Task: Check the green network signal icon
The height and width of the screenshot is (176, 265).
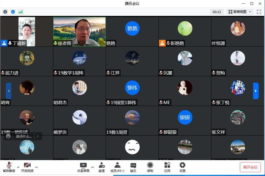Action: [x=20, y=12]
